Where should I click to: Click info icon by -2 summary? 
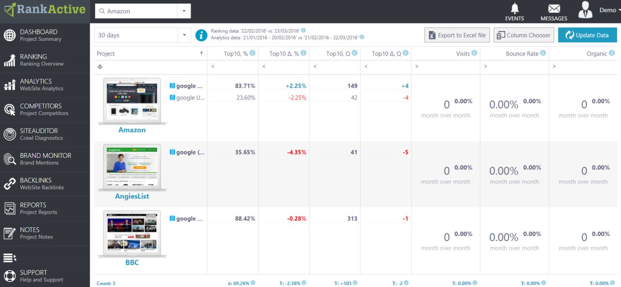(x=407, y=283)
